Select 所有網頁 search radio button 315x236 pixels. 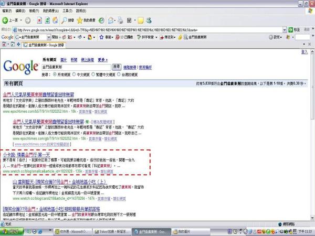(x=55, y=74)
